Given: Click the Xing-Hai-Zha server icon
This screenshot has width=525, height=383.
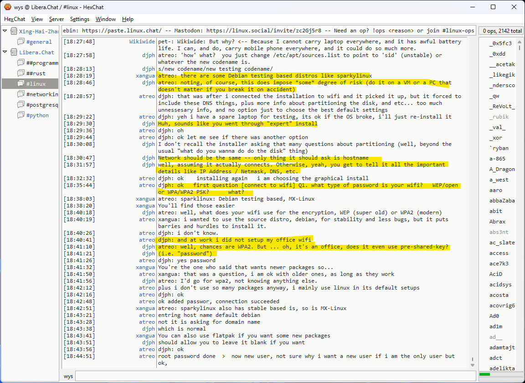Looking at the screenshot, I should [14, 31].
